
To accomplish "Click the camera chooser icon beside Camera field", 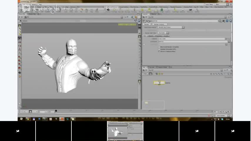I will point(226,39).
